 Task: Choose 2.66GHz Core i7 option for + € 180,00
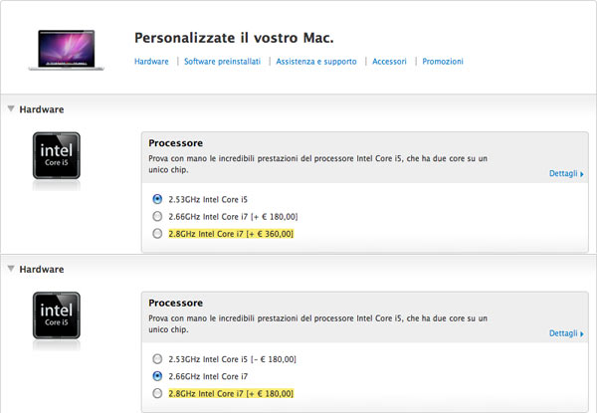[156, 216]
